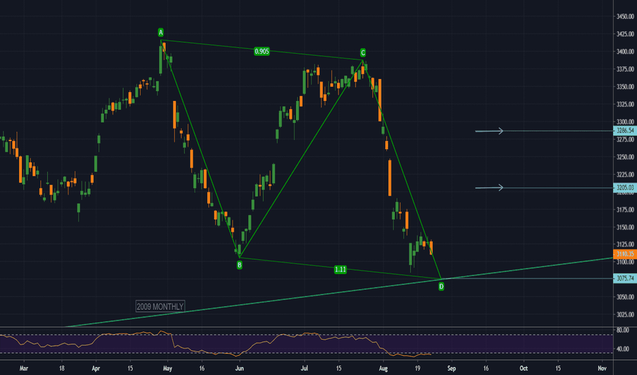Click the pattern point label B
637x375 pixels.
pos(240,265)
